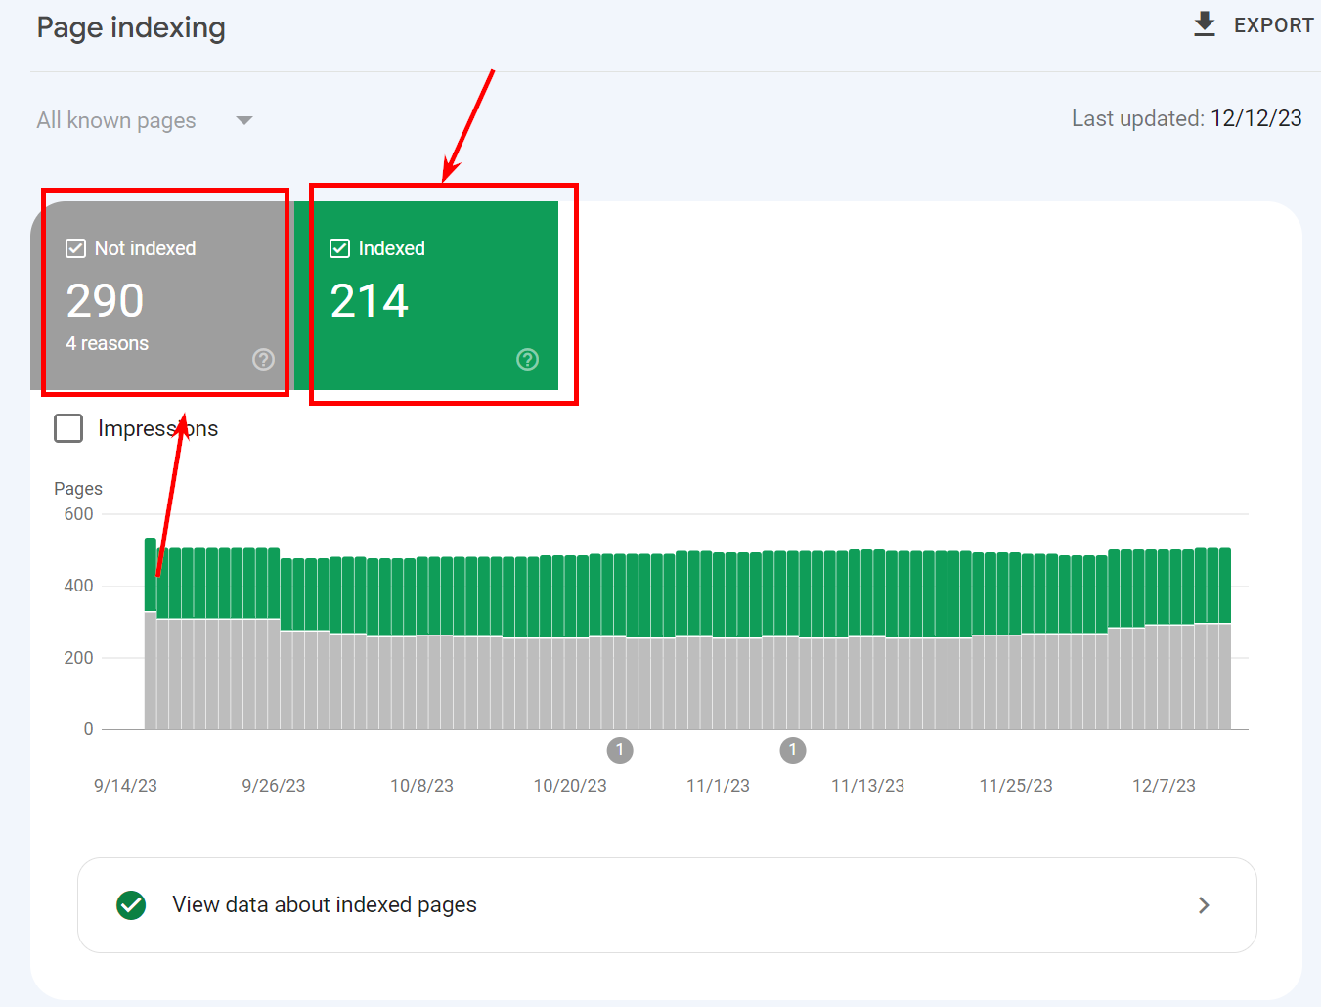Select the 290 Not indexed count

(105, 300)
